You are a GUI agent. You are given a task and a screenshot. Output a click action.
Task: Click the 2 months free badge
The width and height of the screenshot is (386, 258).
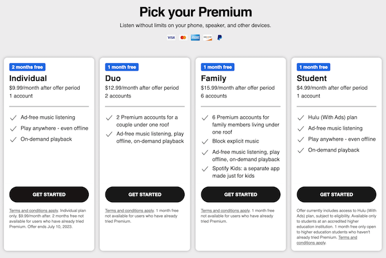tap(27, 66)
